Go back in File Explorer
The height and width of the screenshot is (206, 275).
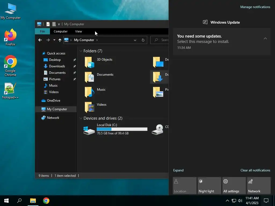(x=40, y=40)
